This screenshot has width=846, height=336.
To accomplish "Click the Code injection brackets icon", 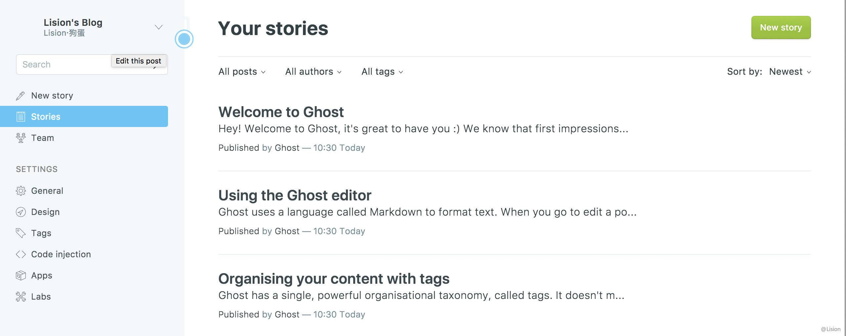I will [21, 254].
